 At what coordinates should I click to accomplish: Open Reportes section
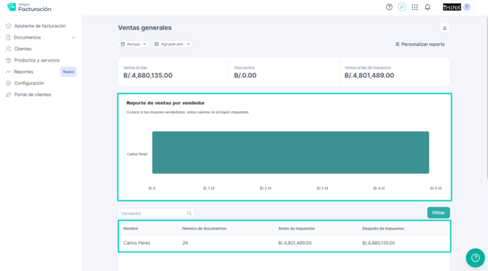click(x=23, y=72)
